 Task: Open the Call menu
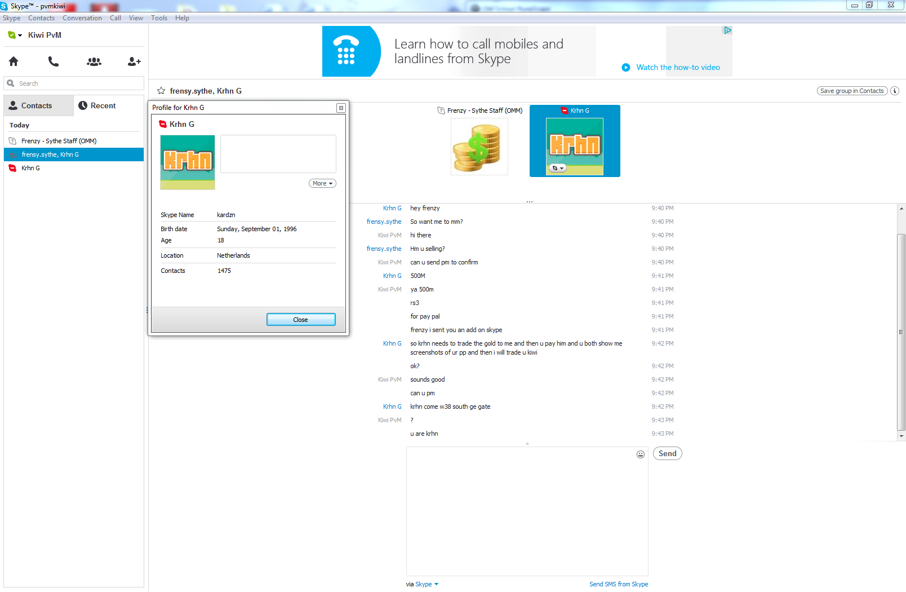click(116, 18)
